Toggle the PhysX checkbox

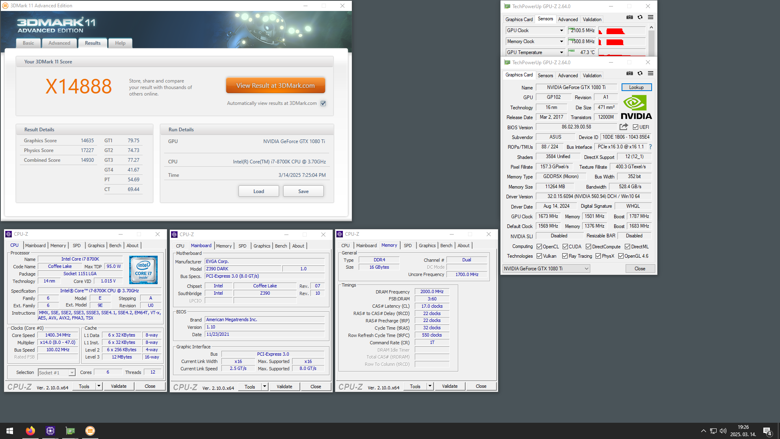click(598, 256)
